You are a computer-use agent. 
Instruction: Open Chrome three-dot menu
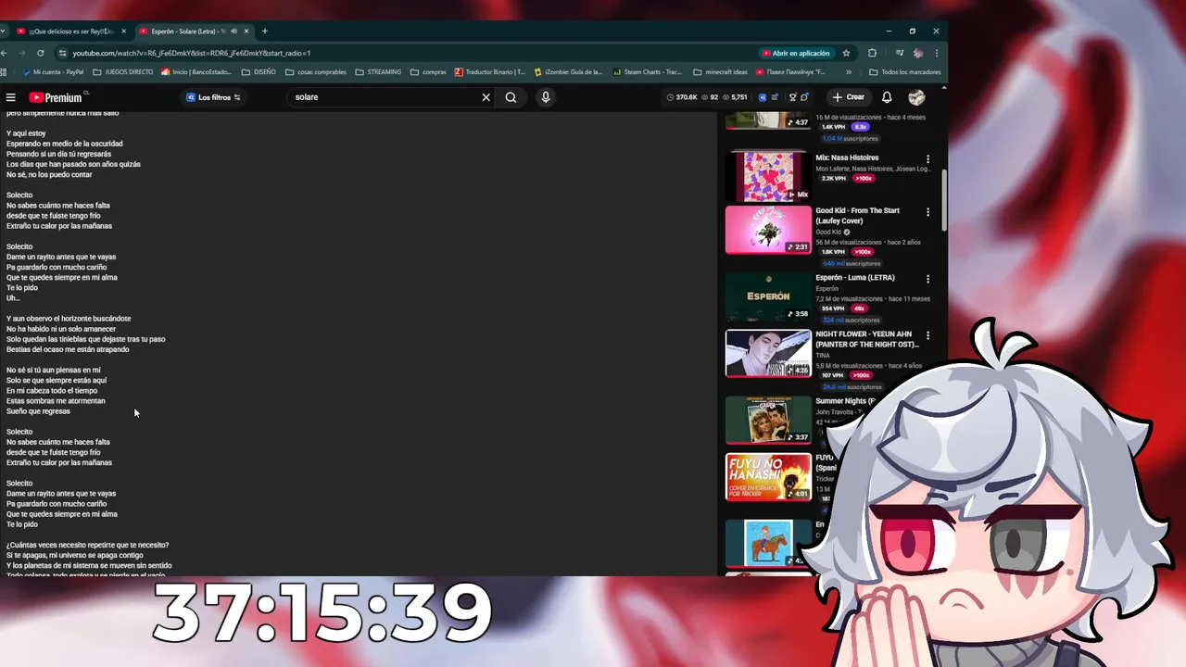[937, 53]
